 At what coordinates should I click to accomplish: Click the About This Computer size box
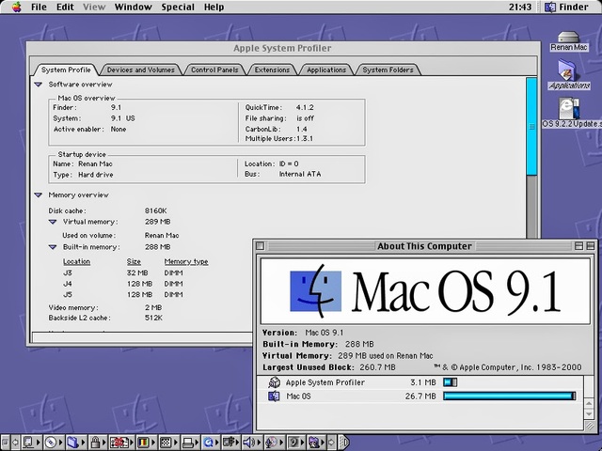tap(589, 425)
